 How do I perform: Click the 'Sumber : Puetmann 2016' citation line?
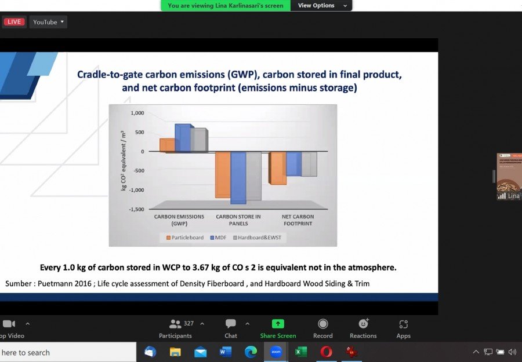[187, 284]
